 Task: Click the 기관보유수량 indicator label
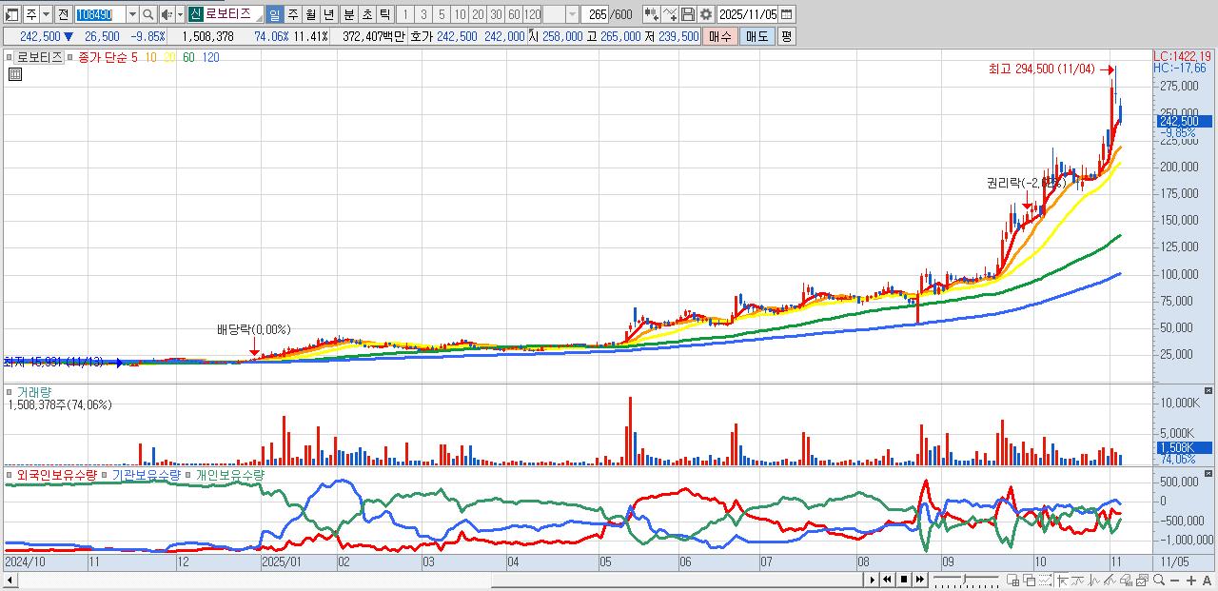[145, 474]
